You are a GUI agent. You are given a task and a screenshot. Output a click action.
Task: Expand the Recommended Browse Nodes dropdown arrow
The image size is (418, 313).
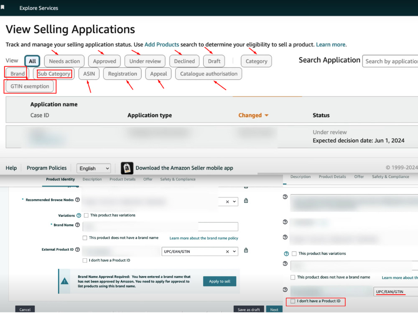234,202
